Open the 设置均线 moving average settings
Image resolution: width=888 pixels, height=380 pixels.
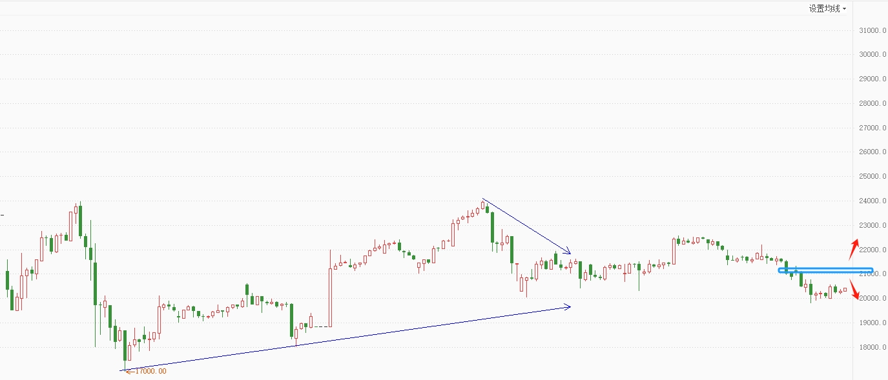(x=825, y=8)
